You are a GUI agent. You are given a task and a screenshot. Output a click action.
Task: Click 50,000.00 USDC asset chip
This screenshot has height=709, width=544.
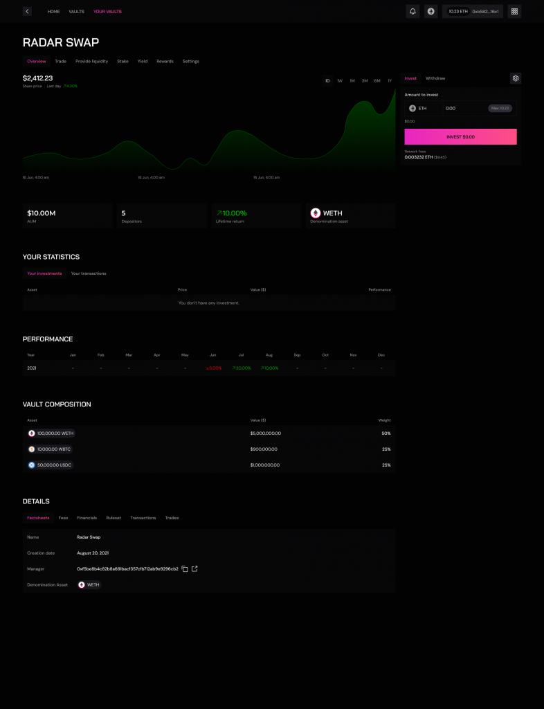coord(50,465)
